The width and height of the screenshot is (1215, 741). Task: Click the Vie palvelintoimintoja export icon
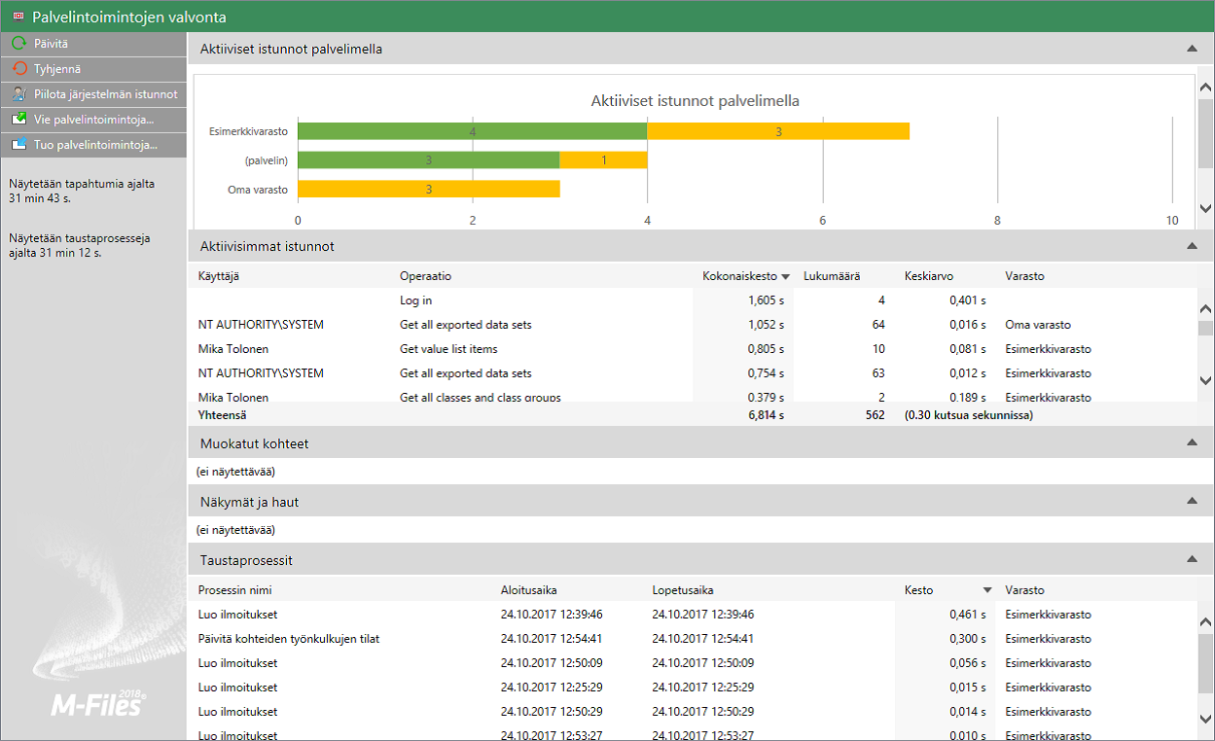click(x=18, y=120)
